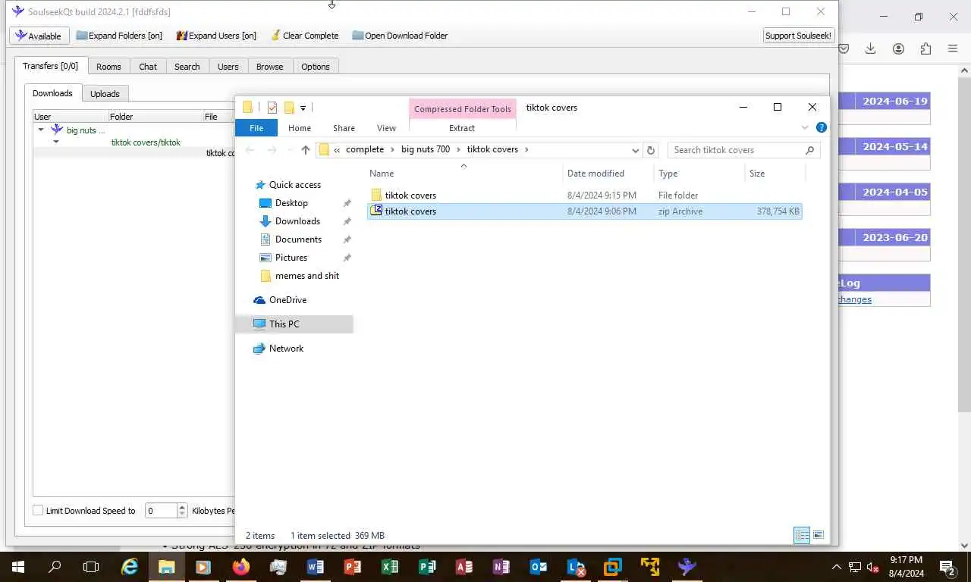Open the Firefox extensions puzzle icon
971x582 pixels.
pyautogui.click(x=925, y=48)
